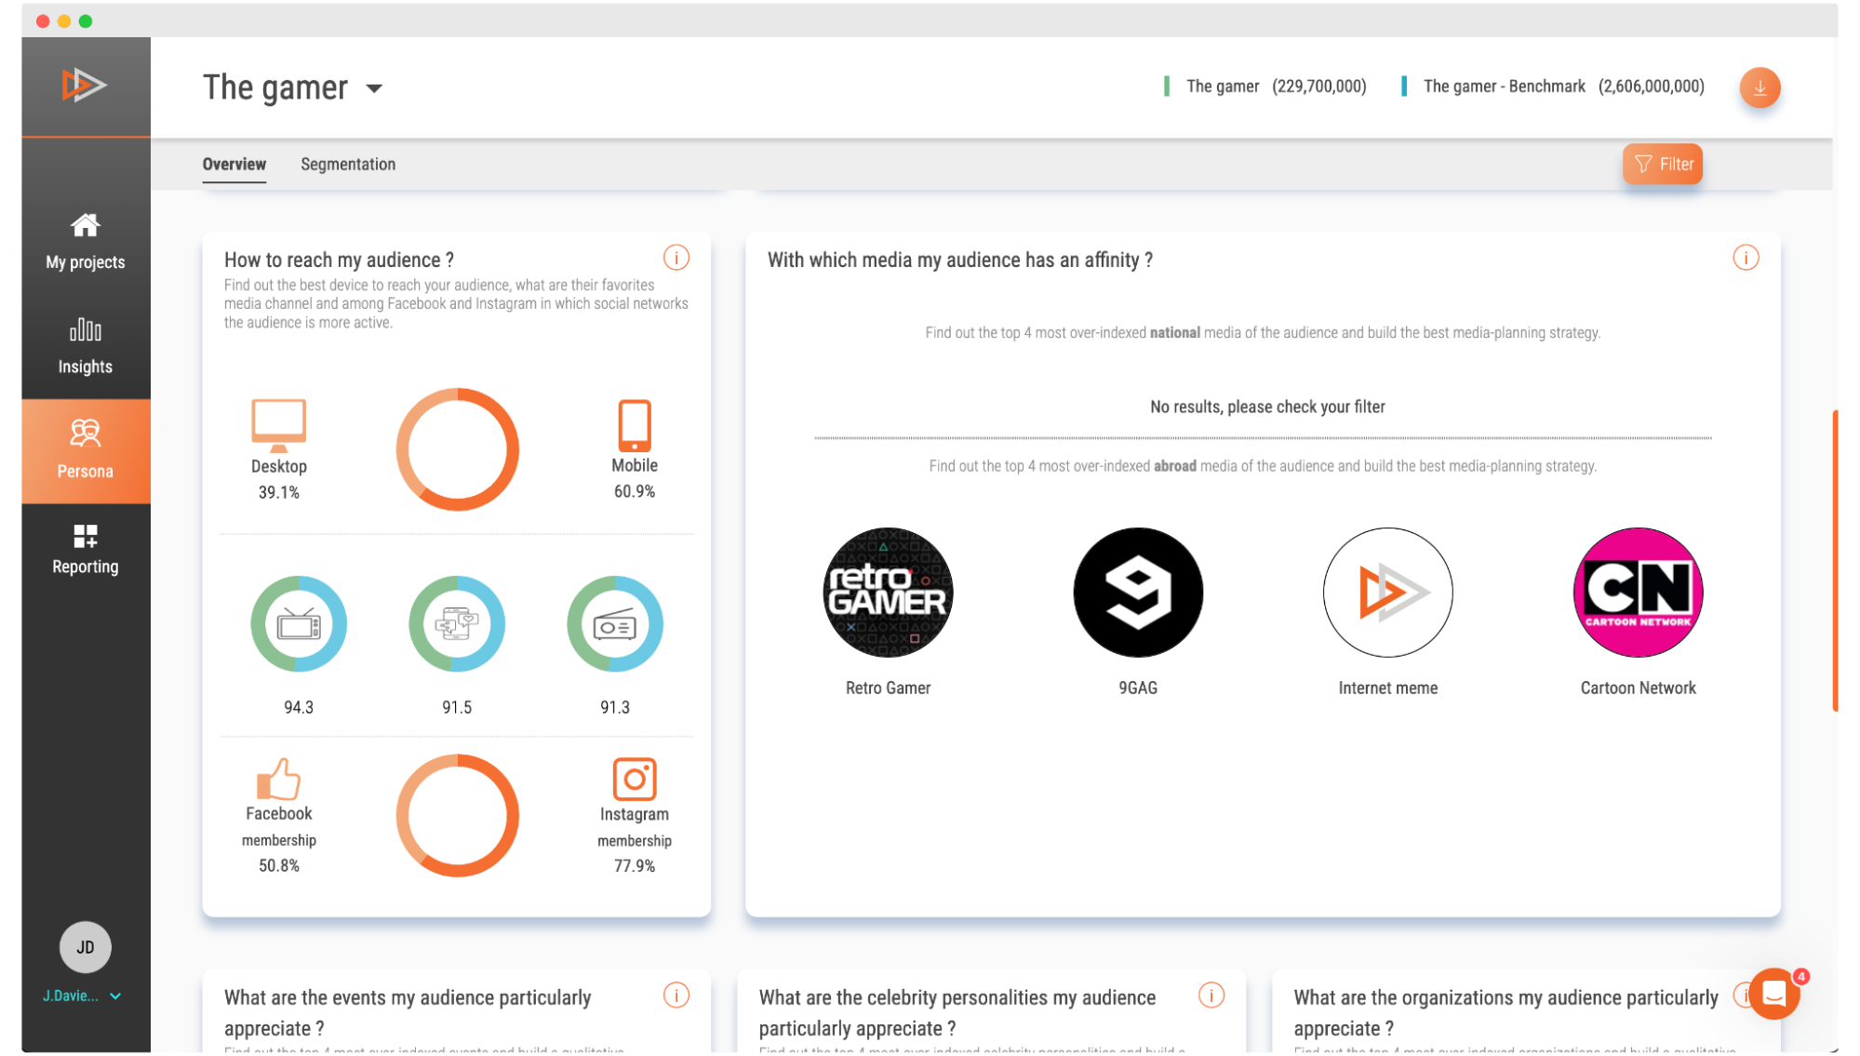This screenshot has height=1056, width=1860.
Task: Click the Desktop device icon
Action: point(279,425)
